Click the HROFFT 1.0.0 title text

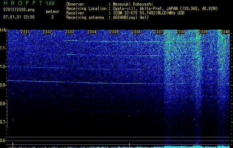click(x=29, y=3)
